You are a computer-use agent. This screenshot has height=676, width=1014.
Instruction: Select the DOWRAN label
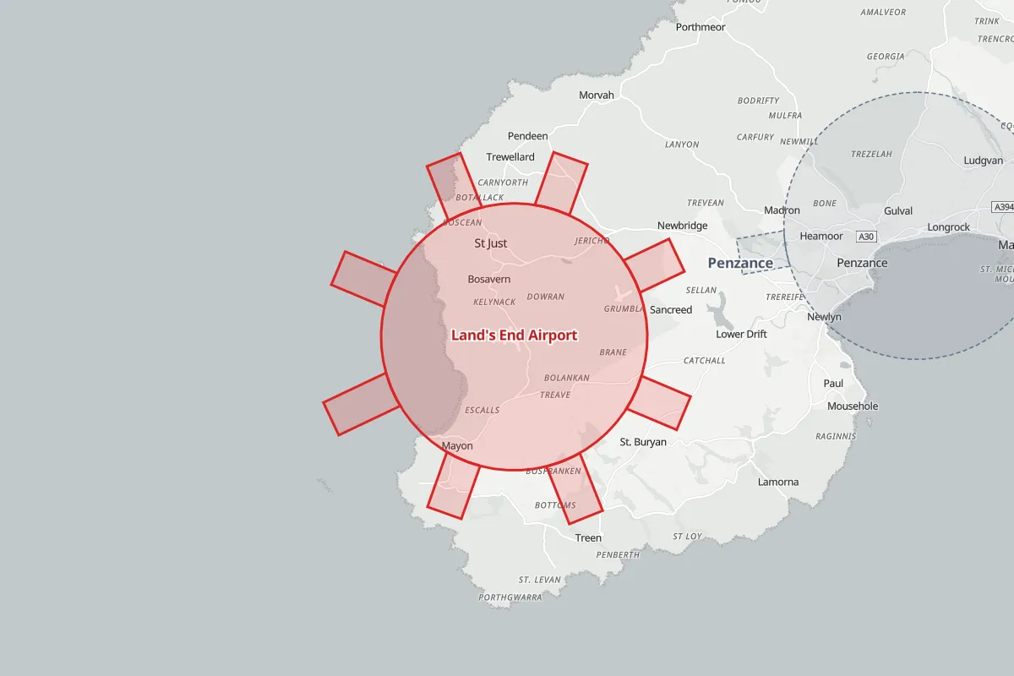click(x=545, y=297)
